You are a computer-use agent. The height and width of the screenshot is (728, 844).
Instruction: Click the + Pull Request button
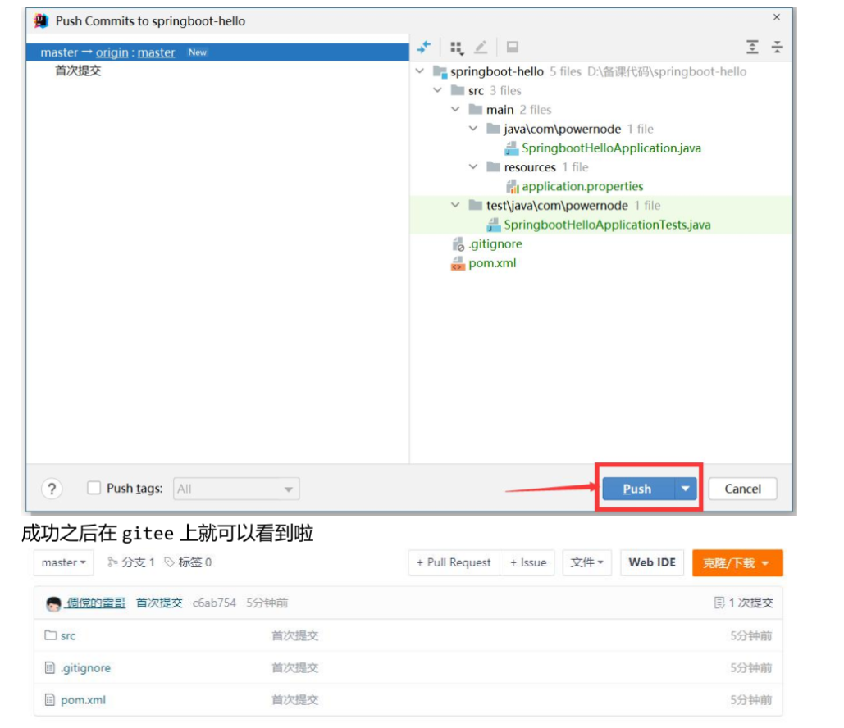454,562
